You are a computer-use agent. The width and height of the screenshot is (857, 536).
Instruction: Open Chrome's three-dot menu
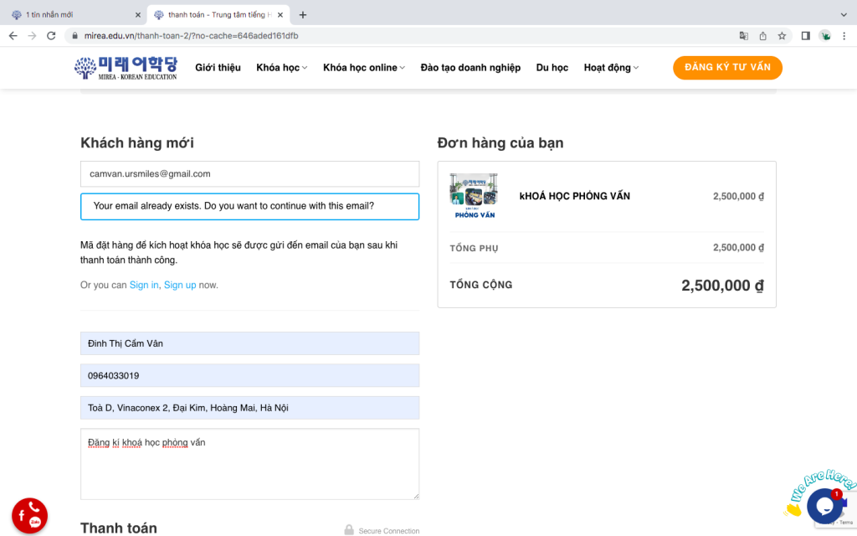844,36
